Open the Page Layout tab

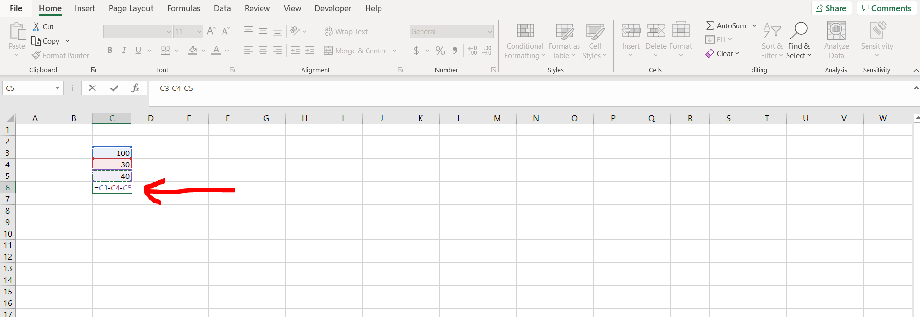coord(131,8)
